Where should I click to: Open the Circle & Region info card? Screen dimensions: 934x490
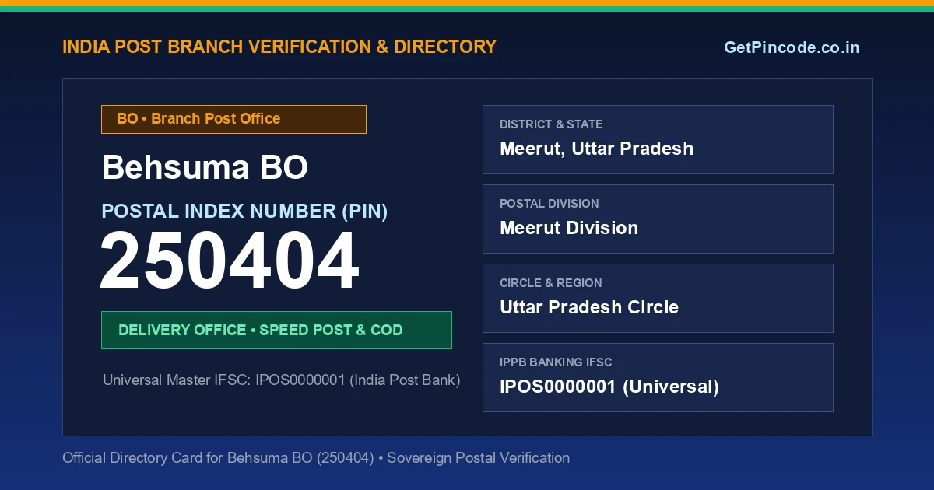coord(658,298)
